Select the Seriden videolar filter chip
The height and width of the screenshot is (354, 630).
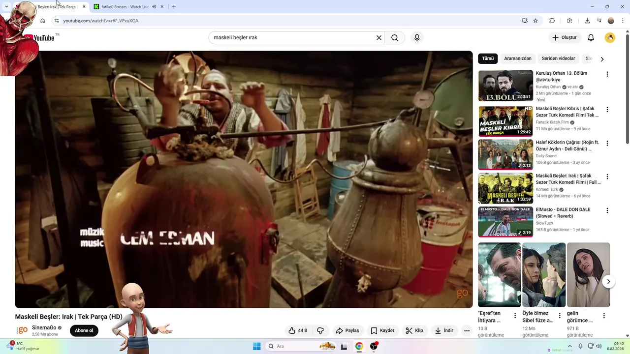coord(559,59)
